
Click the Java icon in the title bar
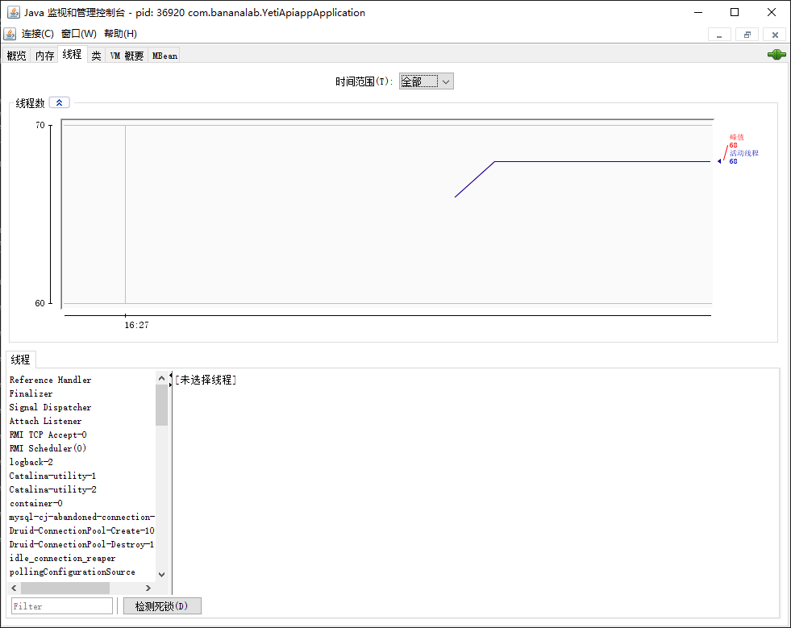click(x=14, y=13)
